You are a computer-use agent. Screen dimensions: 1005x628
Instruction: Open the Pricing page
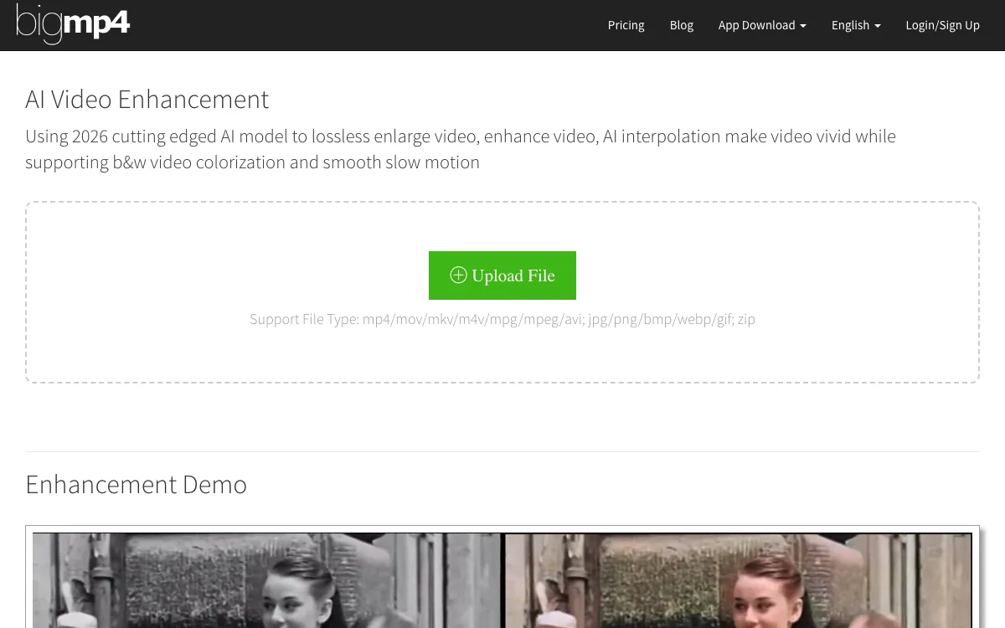[626, 25]
